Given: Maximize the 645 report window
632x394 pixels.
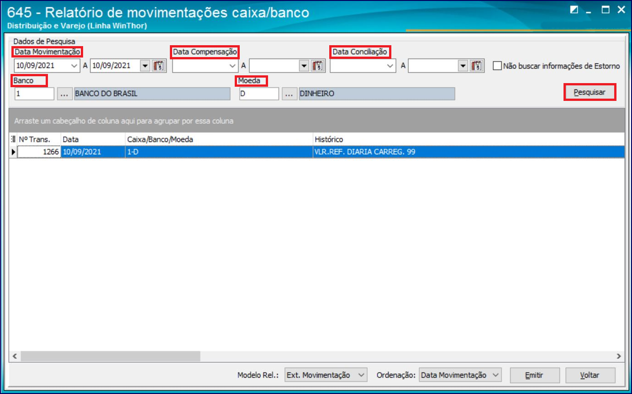Looking at the screenshot, I should [605, 10].
